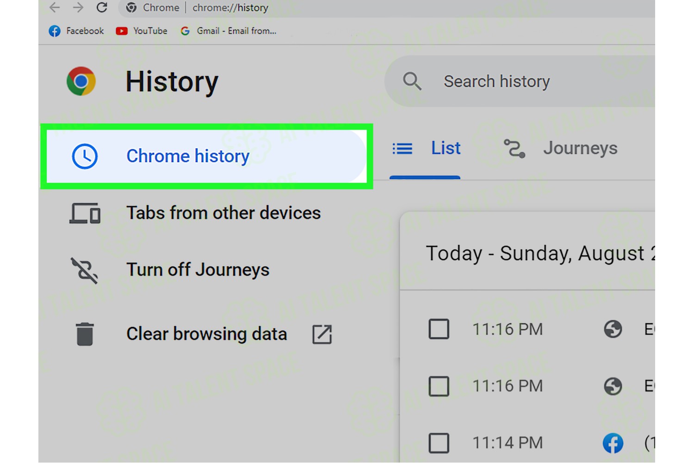Click the list lines icon
Screen dimensions: 694x463
(x=402, y=149)
